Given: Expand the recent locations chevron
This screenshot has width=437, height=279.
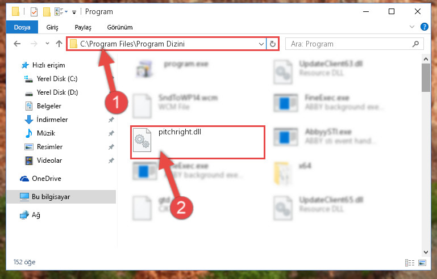Looking at the screenshot, I should point(47,44).
